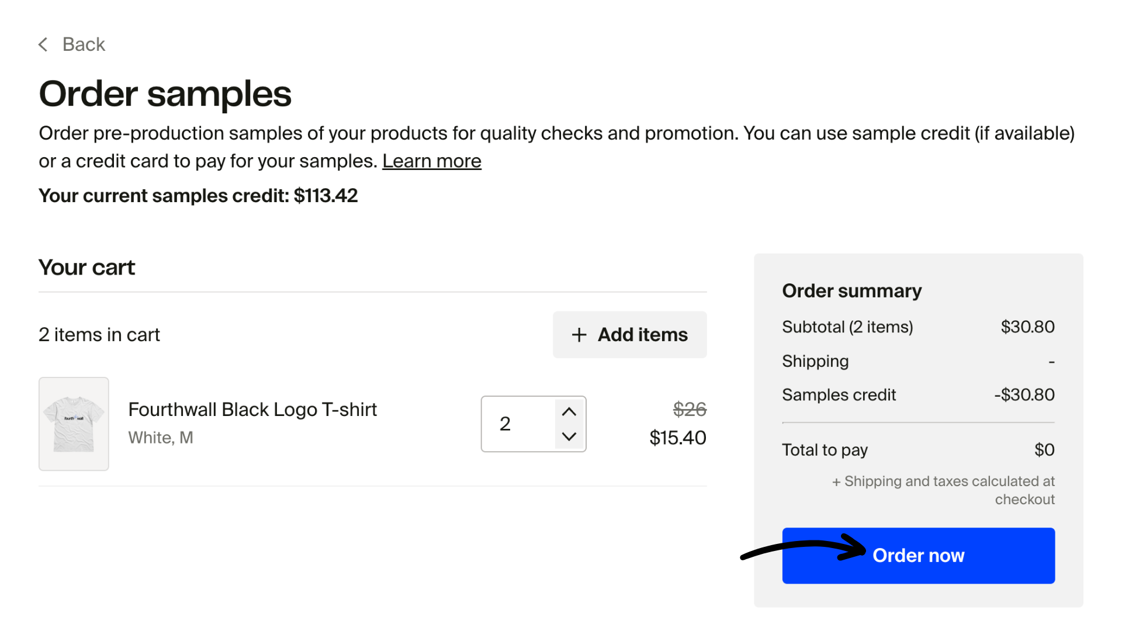Click the Total to pay row
This screenshot has height=631, width=1122.
point(825,449)
